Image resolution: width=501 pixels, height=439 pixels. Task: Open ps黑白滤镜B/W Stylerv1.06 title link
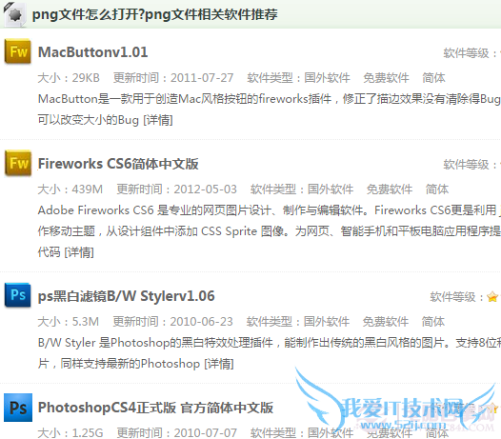click(127, 296)
